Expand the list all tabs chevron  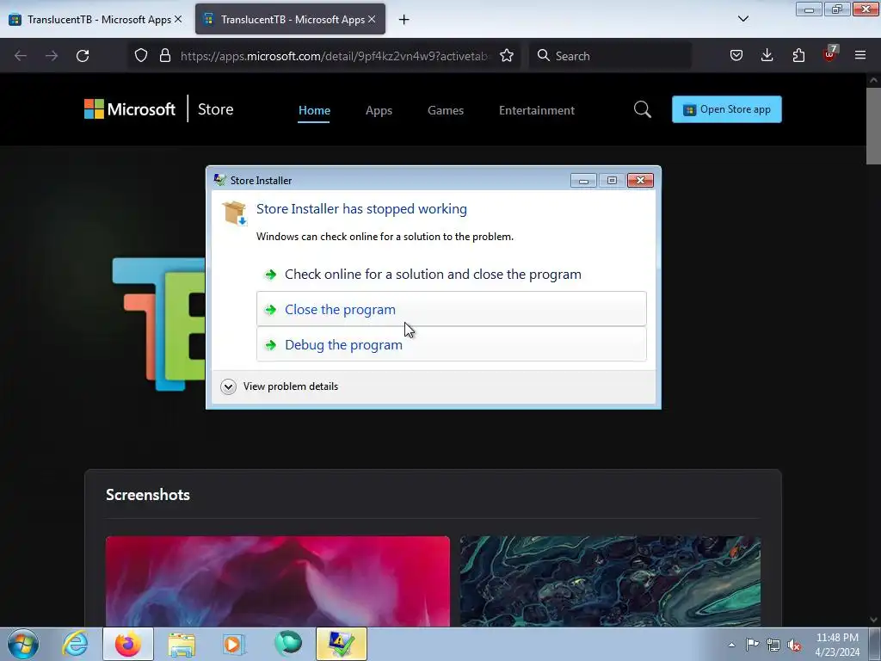pos(742,19)
